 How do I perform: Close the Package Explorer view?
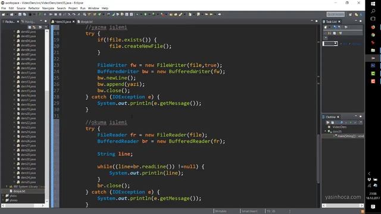pyautogui.click(x=18, y=21)
